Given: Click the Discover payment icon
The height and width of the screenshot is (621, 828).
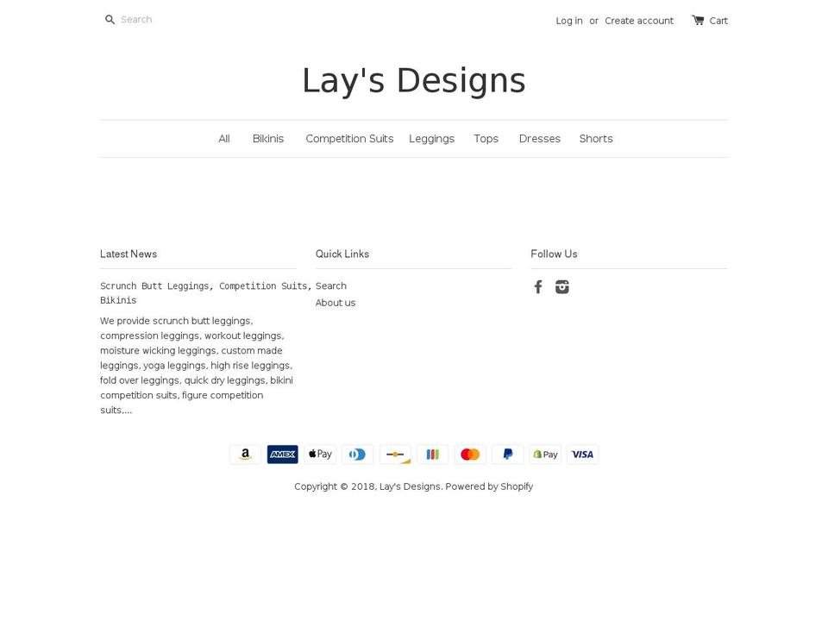Looking at the screenshot, I should click(395, 455).
